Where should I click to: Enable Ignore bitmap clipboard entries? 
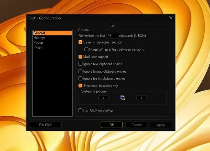[x=80, y=71]
